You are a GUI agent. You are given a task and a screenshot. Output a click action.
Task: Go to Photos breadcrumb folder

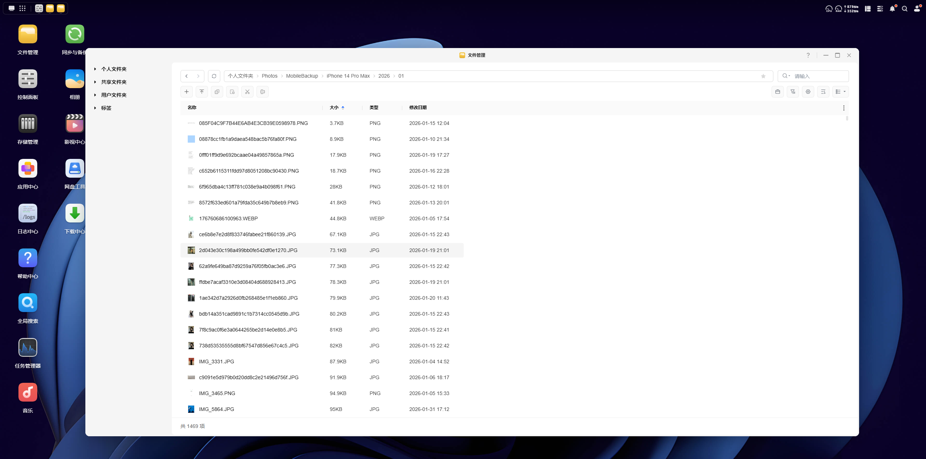(269, 76)
